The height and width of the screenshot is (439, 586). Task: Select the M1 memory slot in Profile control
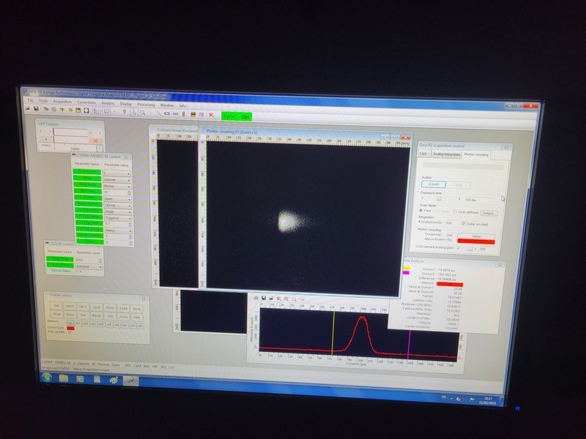pos(78,323)
